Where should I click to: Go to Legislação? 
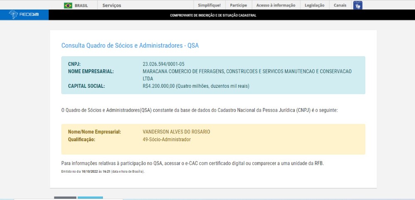[314, 5]
